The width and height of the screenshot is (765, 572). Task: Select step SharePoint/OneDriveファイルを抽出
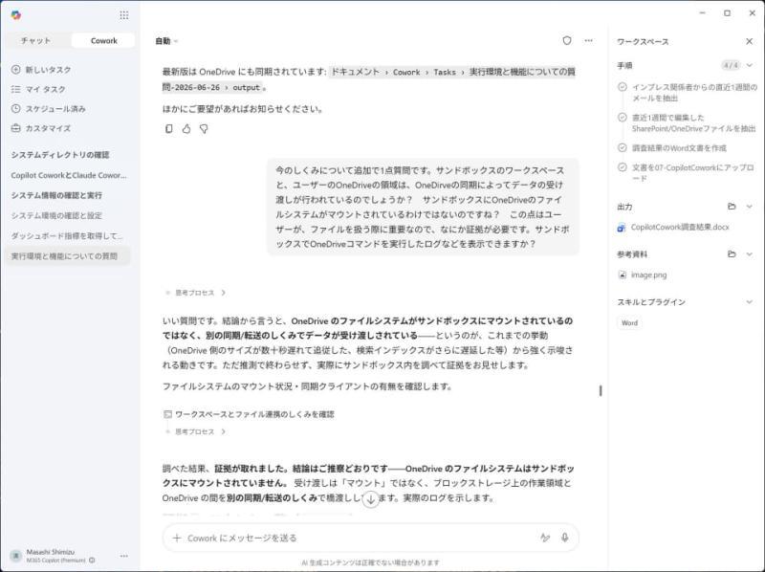tap(693, 123)
